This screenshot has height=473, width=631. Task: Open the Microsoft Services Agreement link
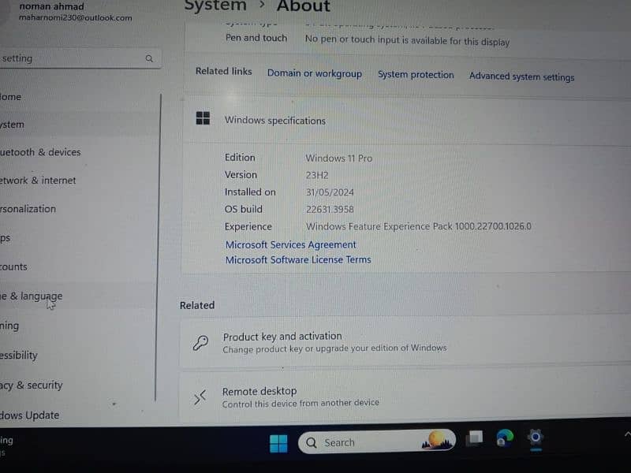click(x=290, y=244)
